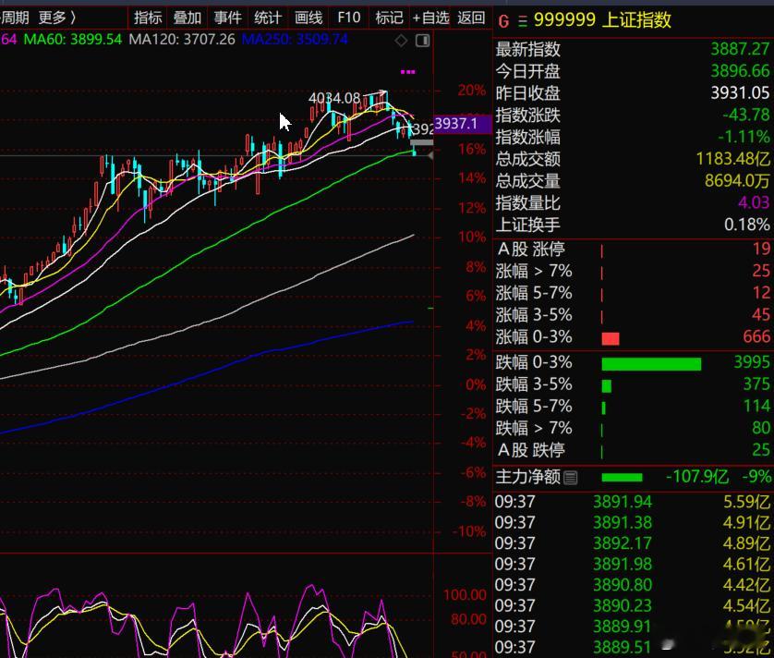
Task: Click the 今日开盘 value 3896.66
Action: tap(740, 71)
